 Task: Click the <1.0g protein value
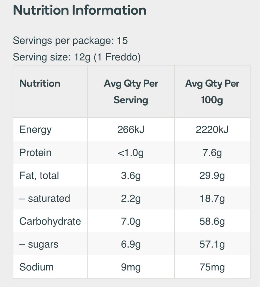click(x=131, y=153)
